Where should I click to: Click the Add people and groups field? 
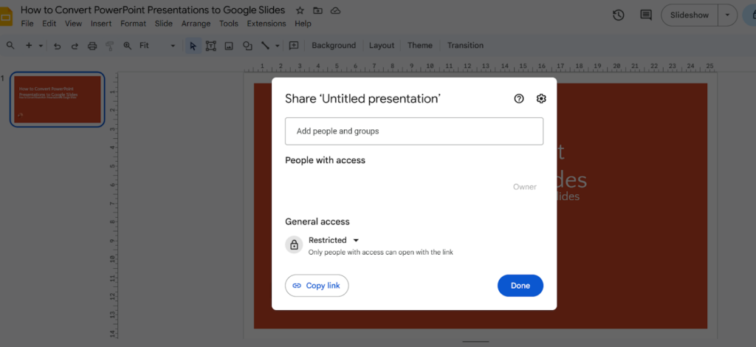point(413,131)
